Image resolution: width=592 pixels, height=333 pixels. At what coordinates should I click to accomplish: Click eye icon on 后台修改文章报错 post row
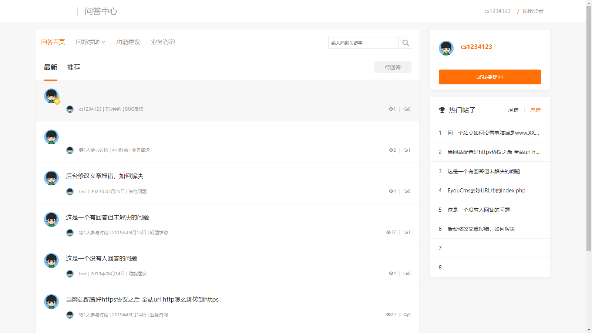click(x=391, y=191)
